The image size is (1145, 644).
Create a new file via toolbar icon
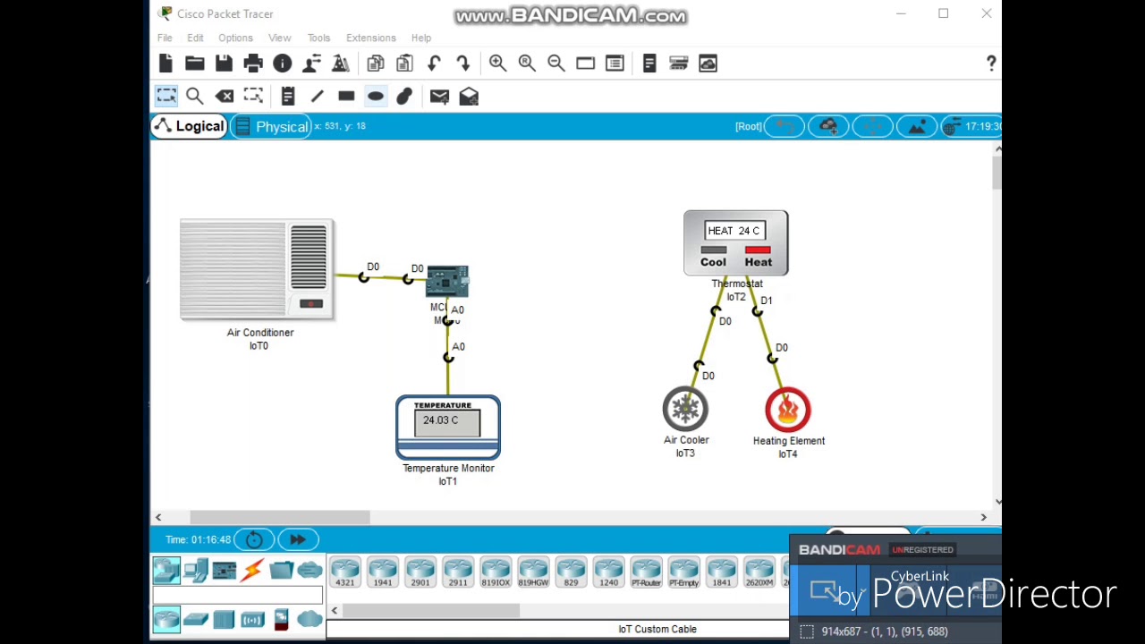coord(165,64)
